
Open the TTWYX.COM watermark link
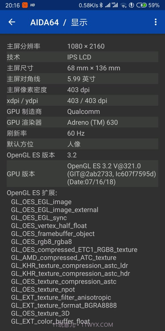click(x=82, y=324)
